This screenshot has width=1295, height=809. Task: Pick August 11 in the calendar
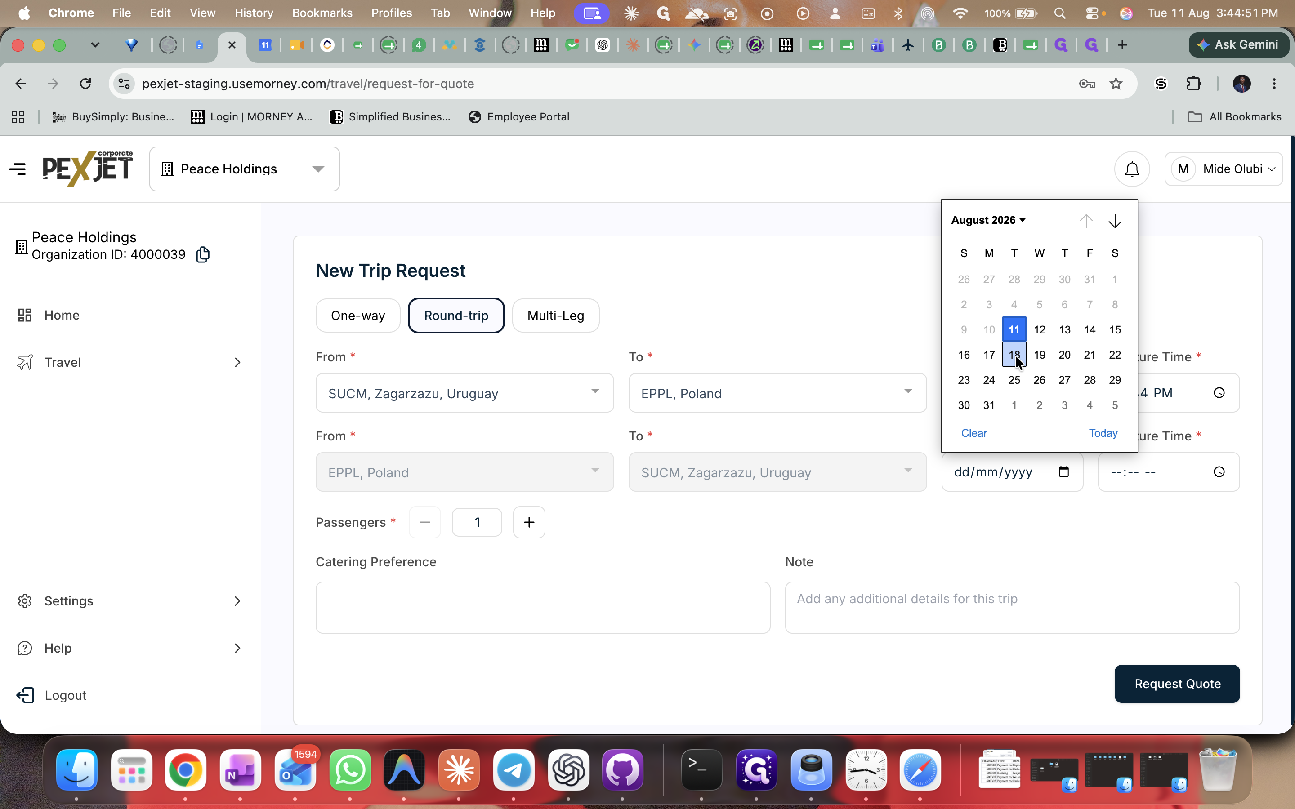coord(1014,329)
